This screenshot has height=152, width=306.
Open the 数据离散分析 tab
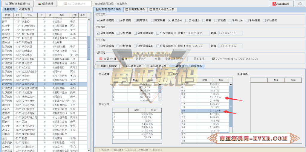[x=135, y=9]
